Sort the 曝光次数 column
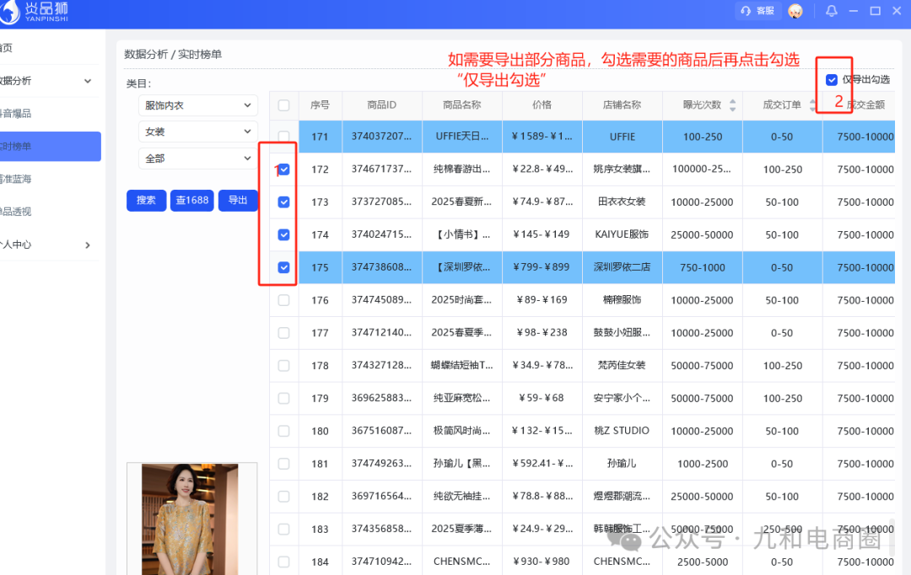The height and width of the screenshot is (575, 911). (x=730, y=105)
